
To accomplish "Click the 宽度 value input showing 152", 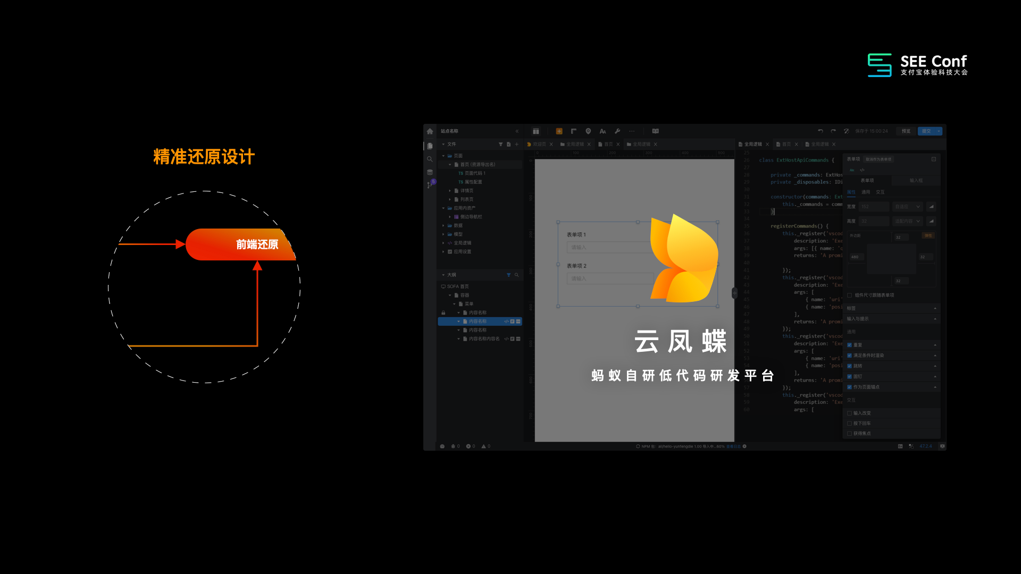I will click(874, 206).
